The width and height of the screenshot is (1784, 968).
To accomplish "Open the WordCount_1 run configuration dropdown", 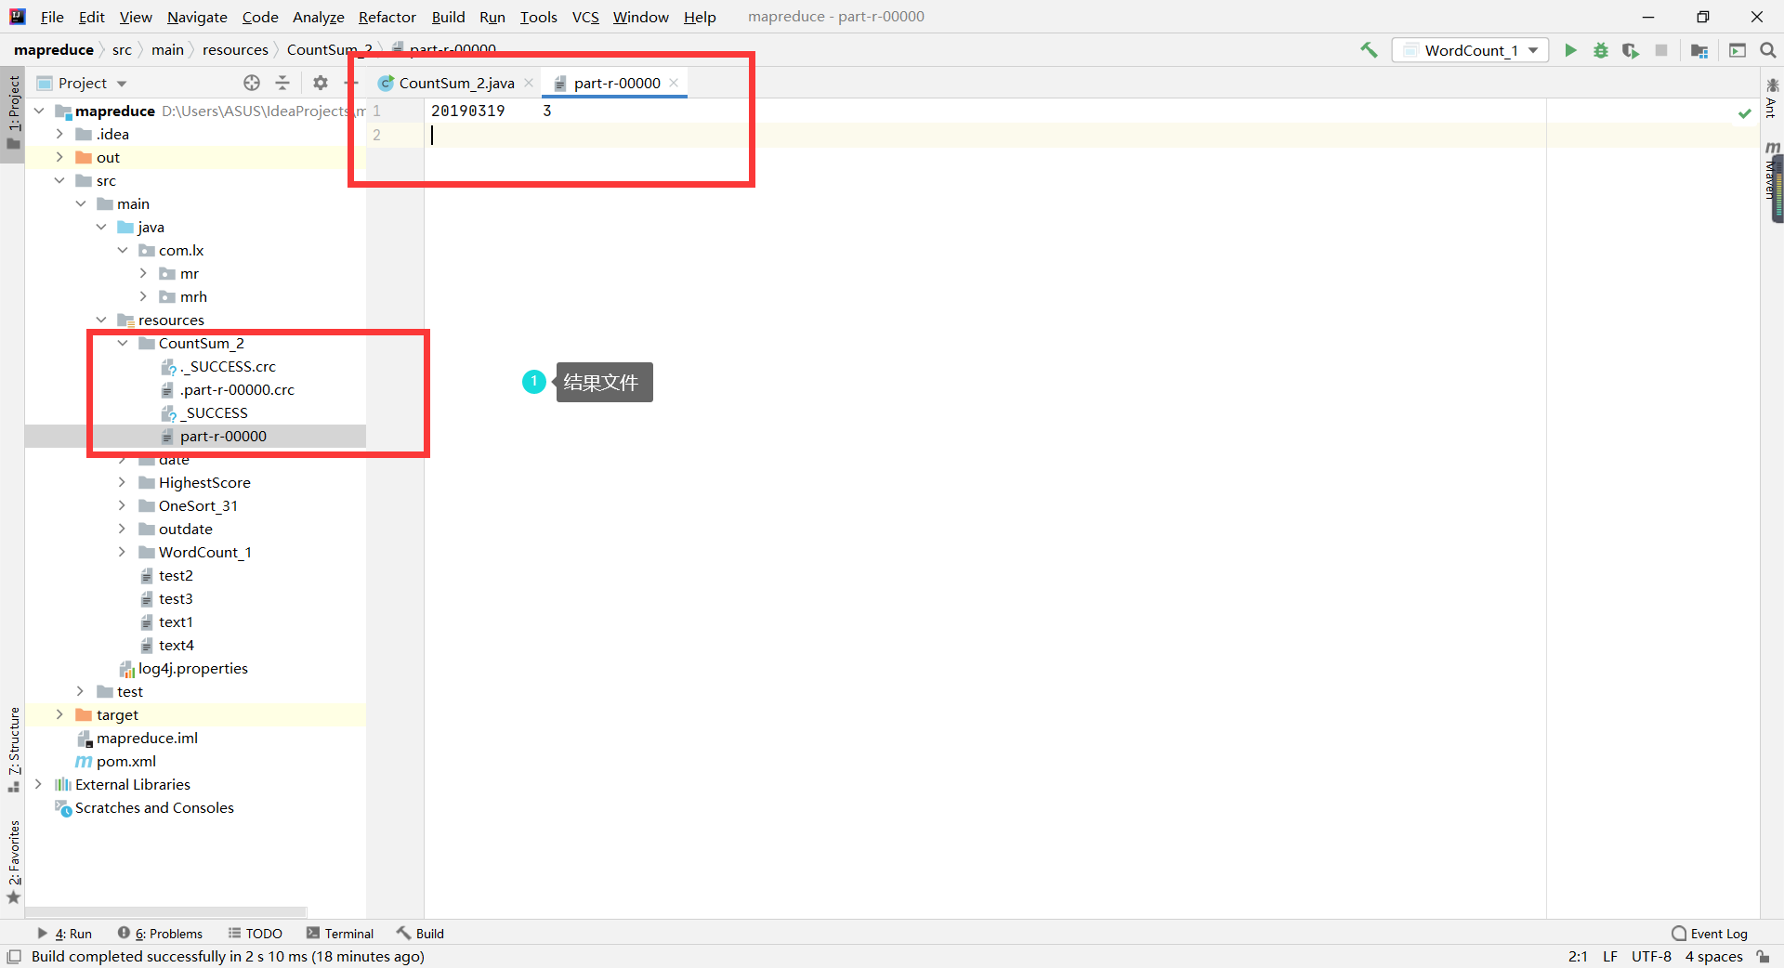I will [1471, 50].
